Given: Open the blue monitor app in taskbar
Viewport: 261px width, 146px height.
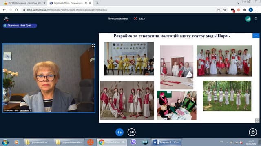Looking at the screenshot, I should 145,142.
